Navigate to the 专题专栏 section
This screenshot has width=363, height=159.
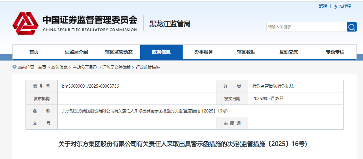(335, 52)
